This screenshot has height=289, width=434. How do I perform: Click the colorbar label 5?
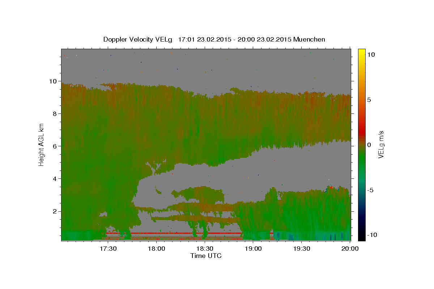point(369,100)
